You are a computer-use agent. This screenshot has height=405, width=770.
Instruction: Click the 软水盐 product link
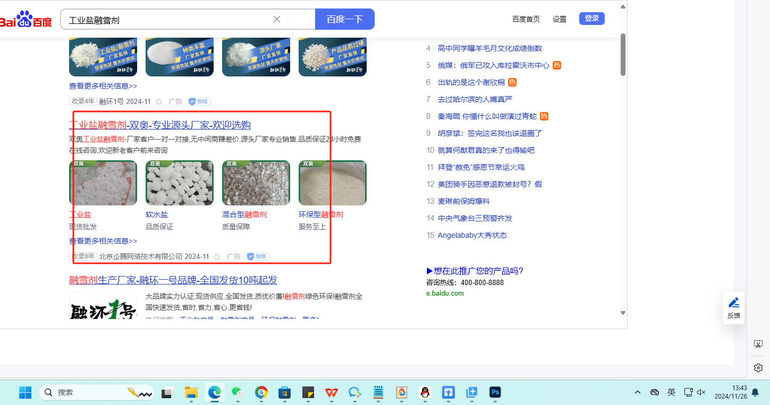point(157,214)
